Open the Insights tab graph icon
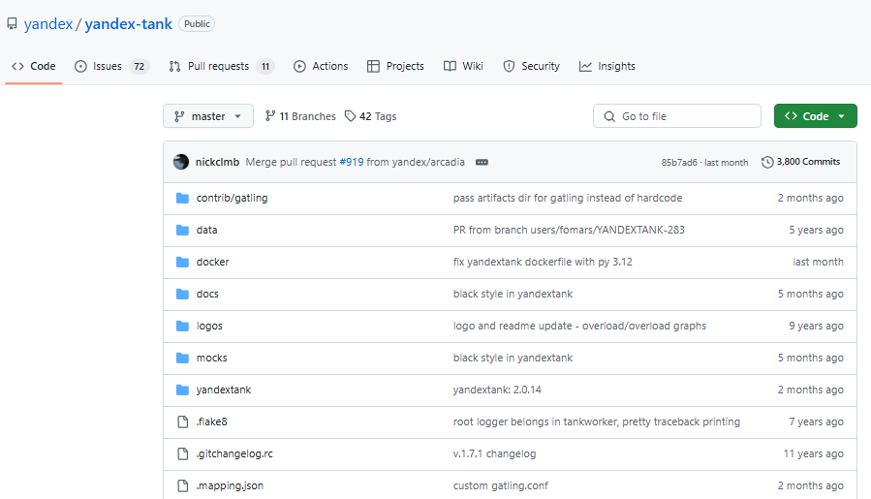The image size is (871, 499). [585, 66]
